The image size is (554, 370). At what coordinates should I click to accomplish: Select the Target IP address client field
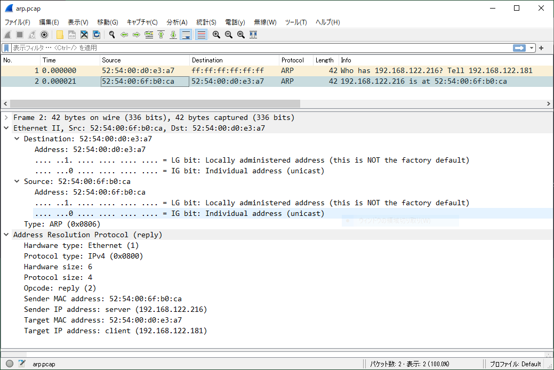(x=116, y=331)
